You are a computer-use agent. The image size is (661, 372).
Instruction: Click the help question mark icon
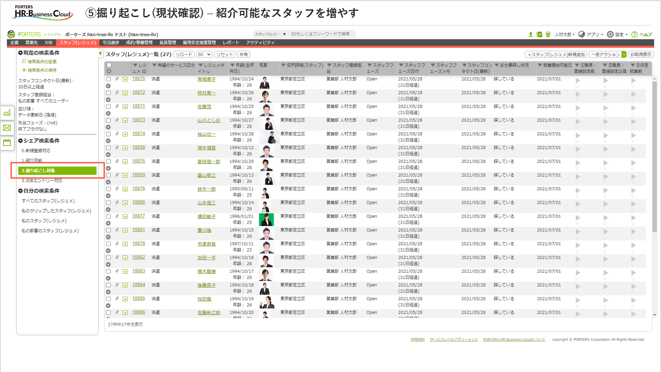[635, 34]
